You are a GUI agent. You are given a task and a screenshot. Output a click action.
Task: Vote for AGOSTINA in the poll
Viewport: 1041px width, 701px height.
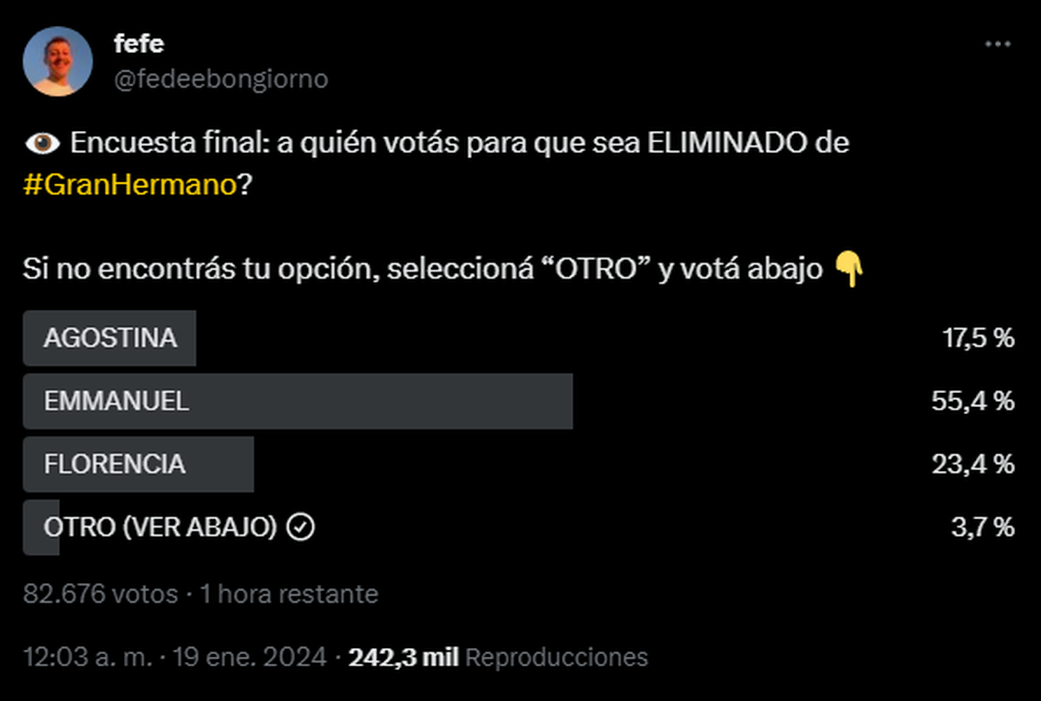[109, 338]
